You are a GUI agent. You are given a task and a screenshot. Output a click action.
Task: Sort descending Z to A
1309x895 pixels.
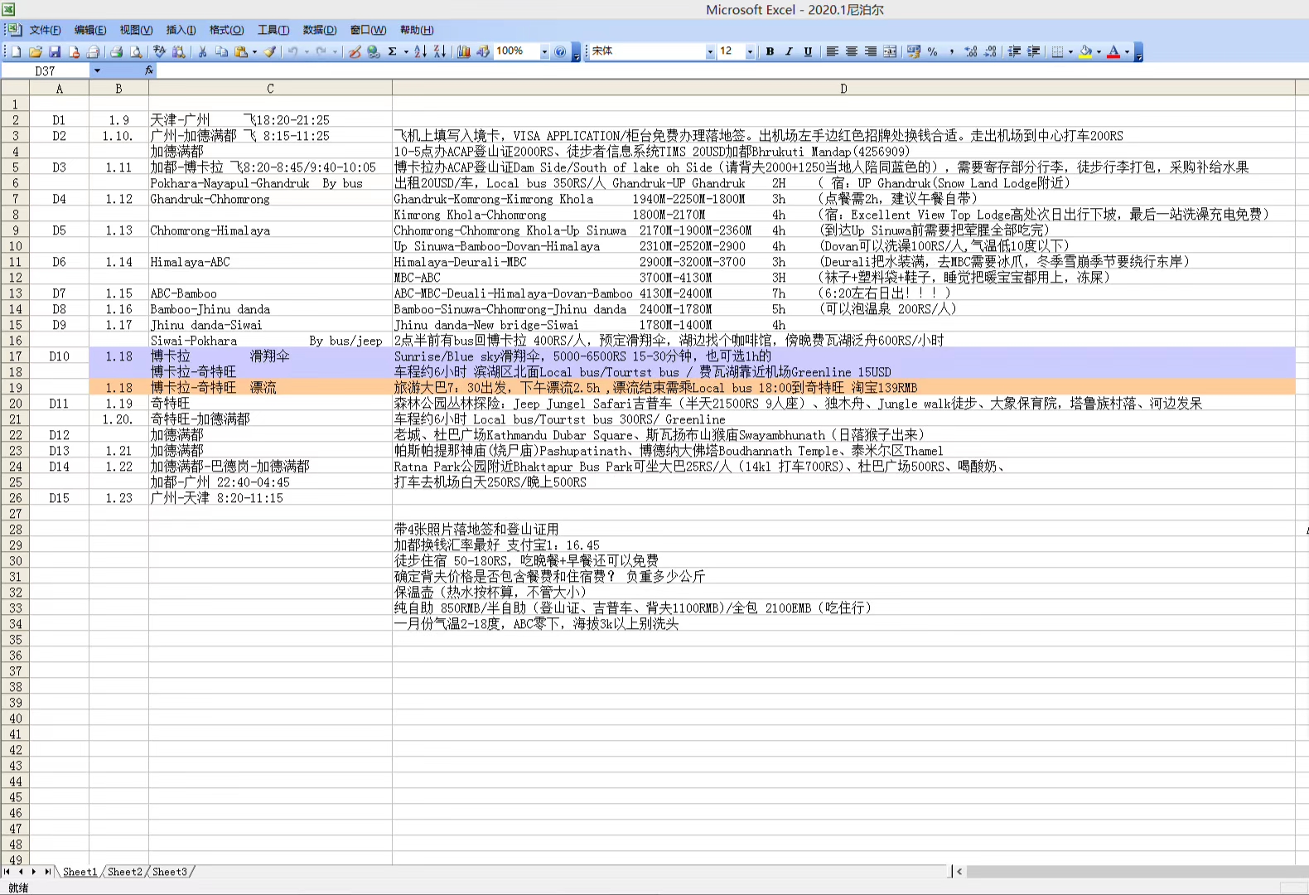pos(440,51)
